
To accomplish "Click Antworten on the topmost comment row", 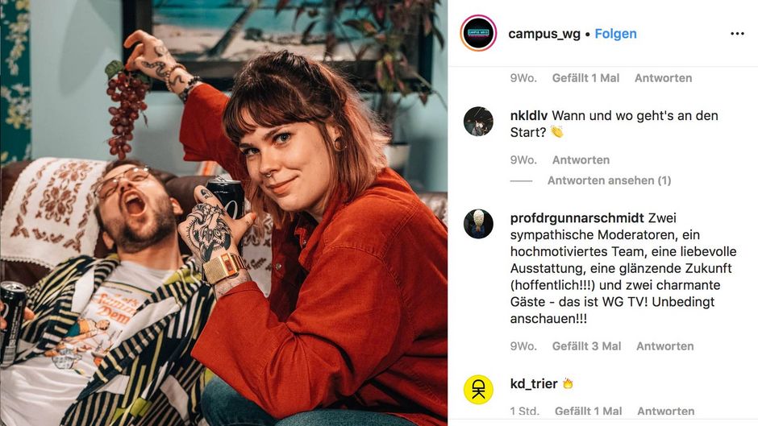I will click(x=663, y=78).
